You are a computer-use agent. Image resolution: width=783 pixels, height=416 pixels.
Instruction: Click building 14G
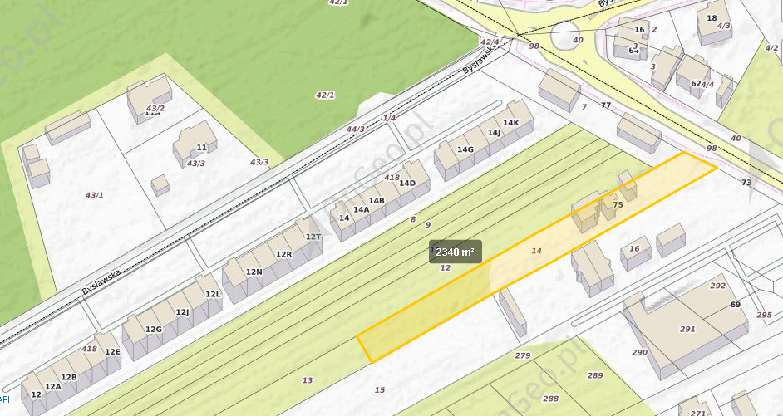click(465, 149)
